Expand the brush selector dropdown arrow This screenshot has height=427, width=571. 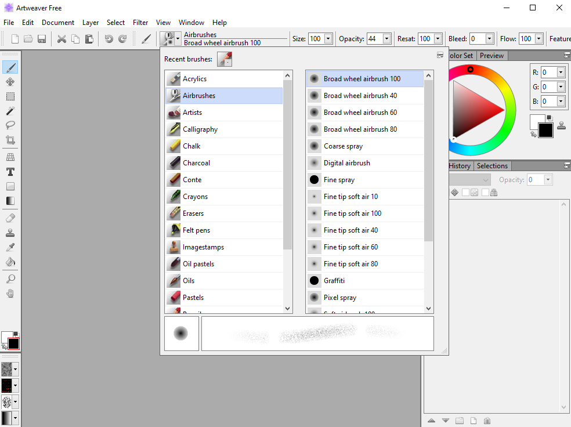[178, 39]
